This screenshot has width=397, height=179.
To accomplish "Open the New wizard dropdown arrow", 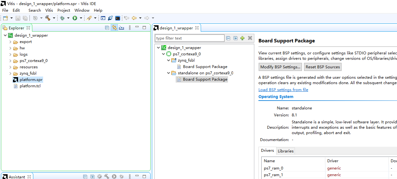I will 11,18.
